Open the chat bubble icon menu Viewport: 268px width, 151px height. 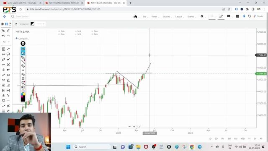229,16
